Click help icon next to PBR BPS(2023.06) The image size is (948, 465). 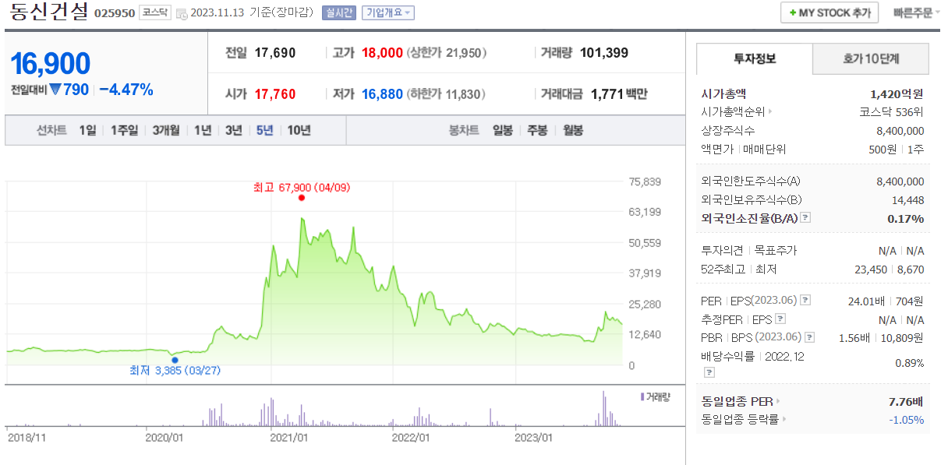pyautogui.click(x=810, y=337)
